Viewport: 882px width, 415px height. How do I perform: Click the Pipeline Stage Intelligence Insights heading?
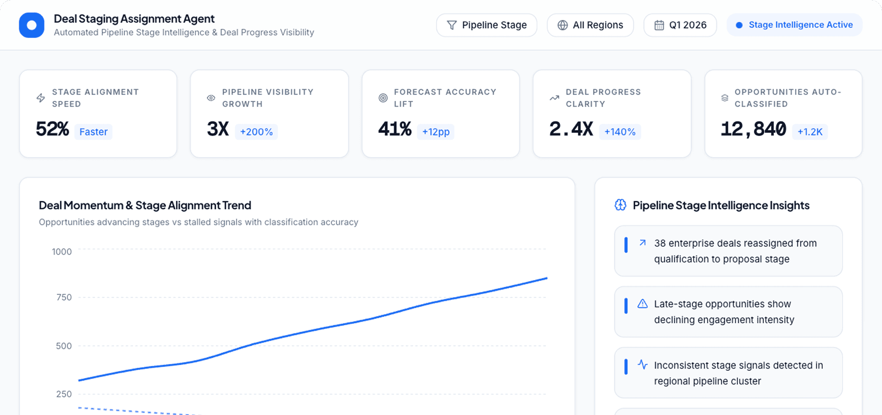721,205
